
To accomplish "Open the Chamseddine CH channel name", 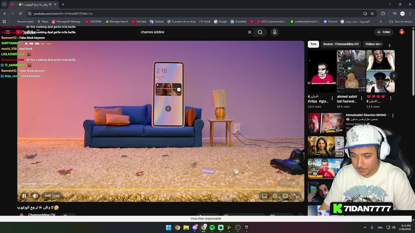I will click(41, 215).
